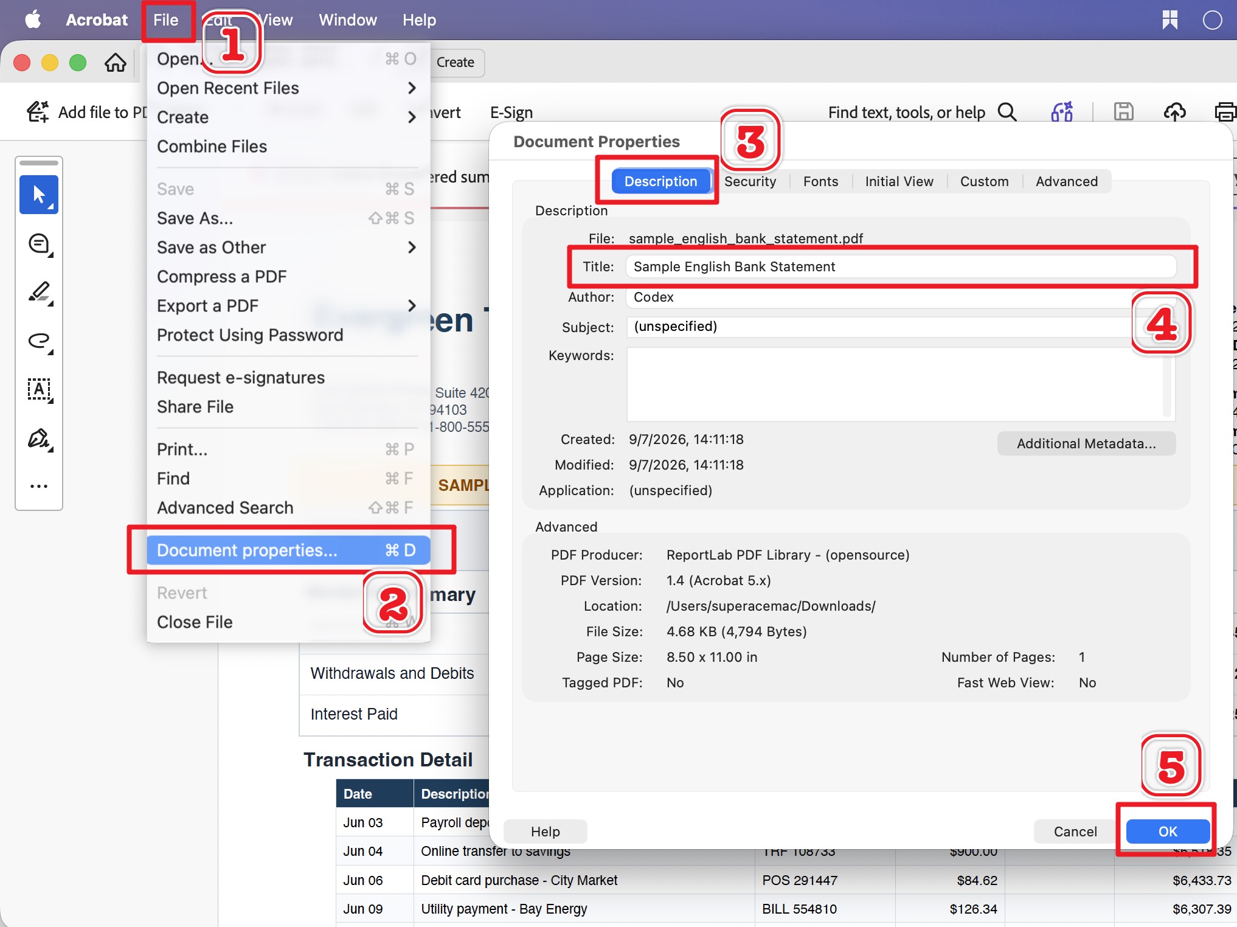Choose Document properties menu item

[x=288, y=550]
